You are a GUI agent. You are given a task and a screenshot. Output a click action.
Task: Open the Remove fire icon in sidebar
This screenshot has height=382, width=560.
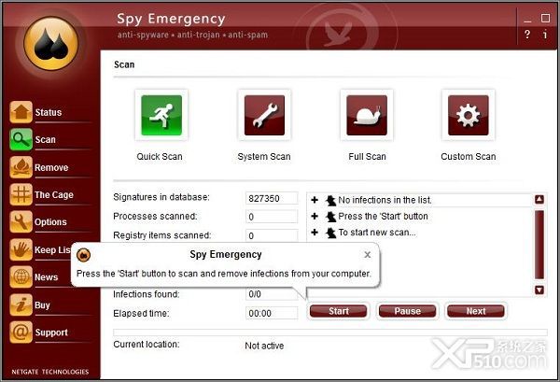click(21, 167)
